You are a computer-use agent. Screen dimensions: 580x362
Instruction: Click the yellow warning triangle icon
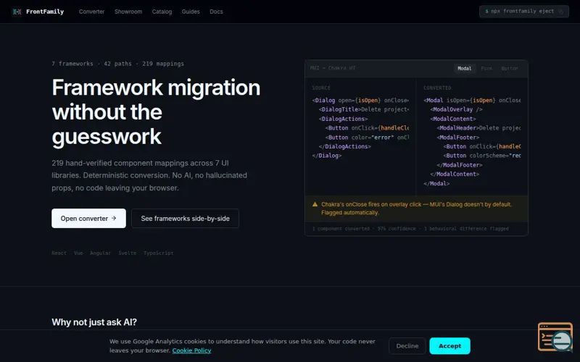click(315, 204)
